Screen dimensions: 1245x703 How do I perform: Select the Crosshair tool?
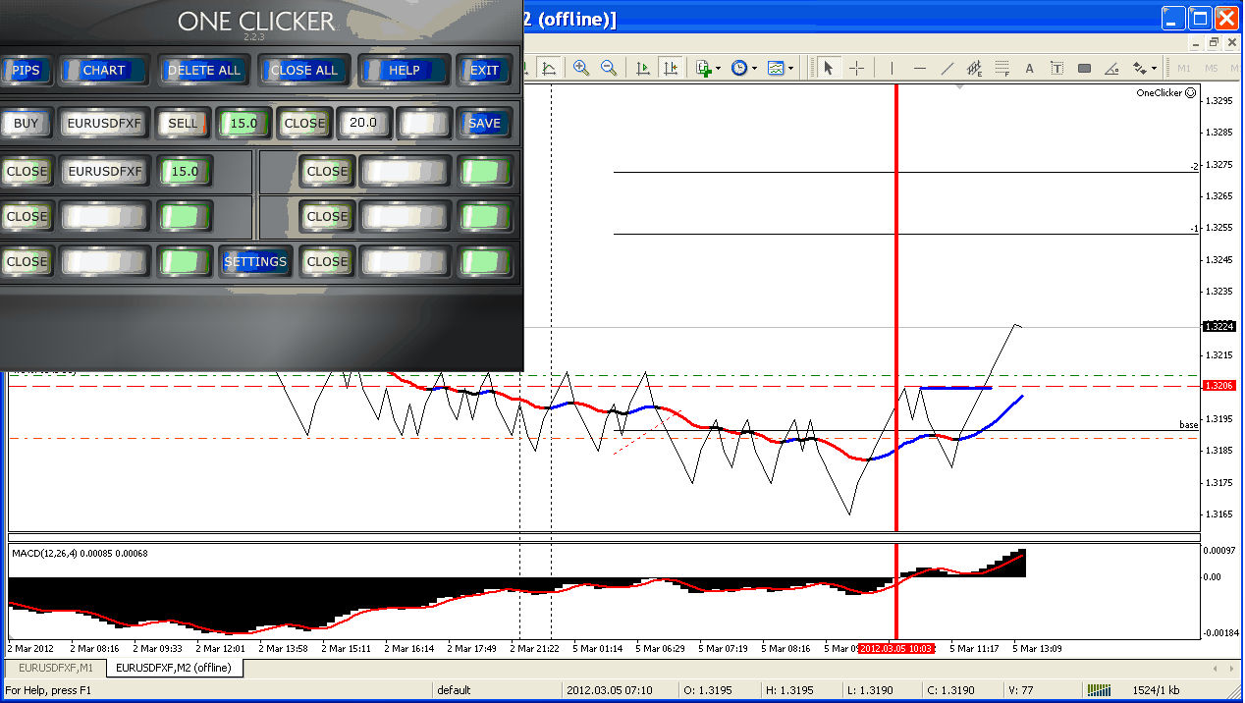(856, 68)
